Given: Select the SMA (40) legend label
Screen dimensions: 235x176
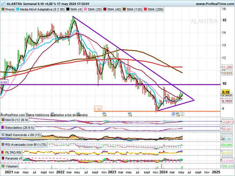Looking at the screenshot, I should pyautogui.click(x=114, y=9).
